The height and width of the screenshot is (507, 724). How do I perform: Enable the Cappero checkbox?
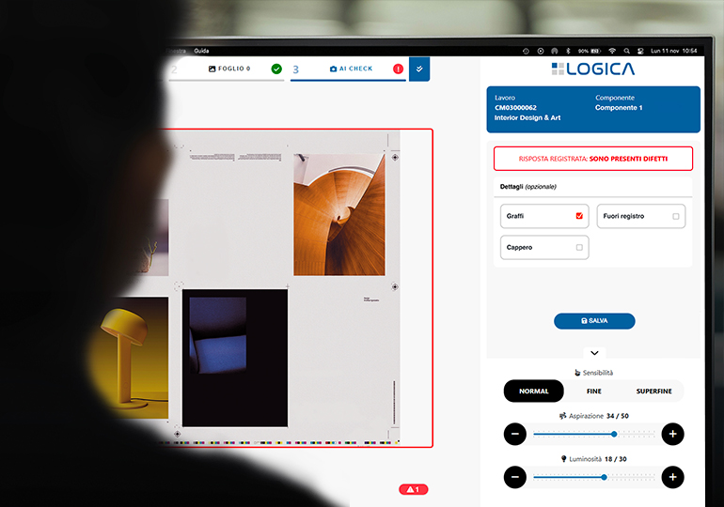[x=579, y=248]
